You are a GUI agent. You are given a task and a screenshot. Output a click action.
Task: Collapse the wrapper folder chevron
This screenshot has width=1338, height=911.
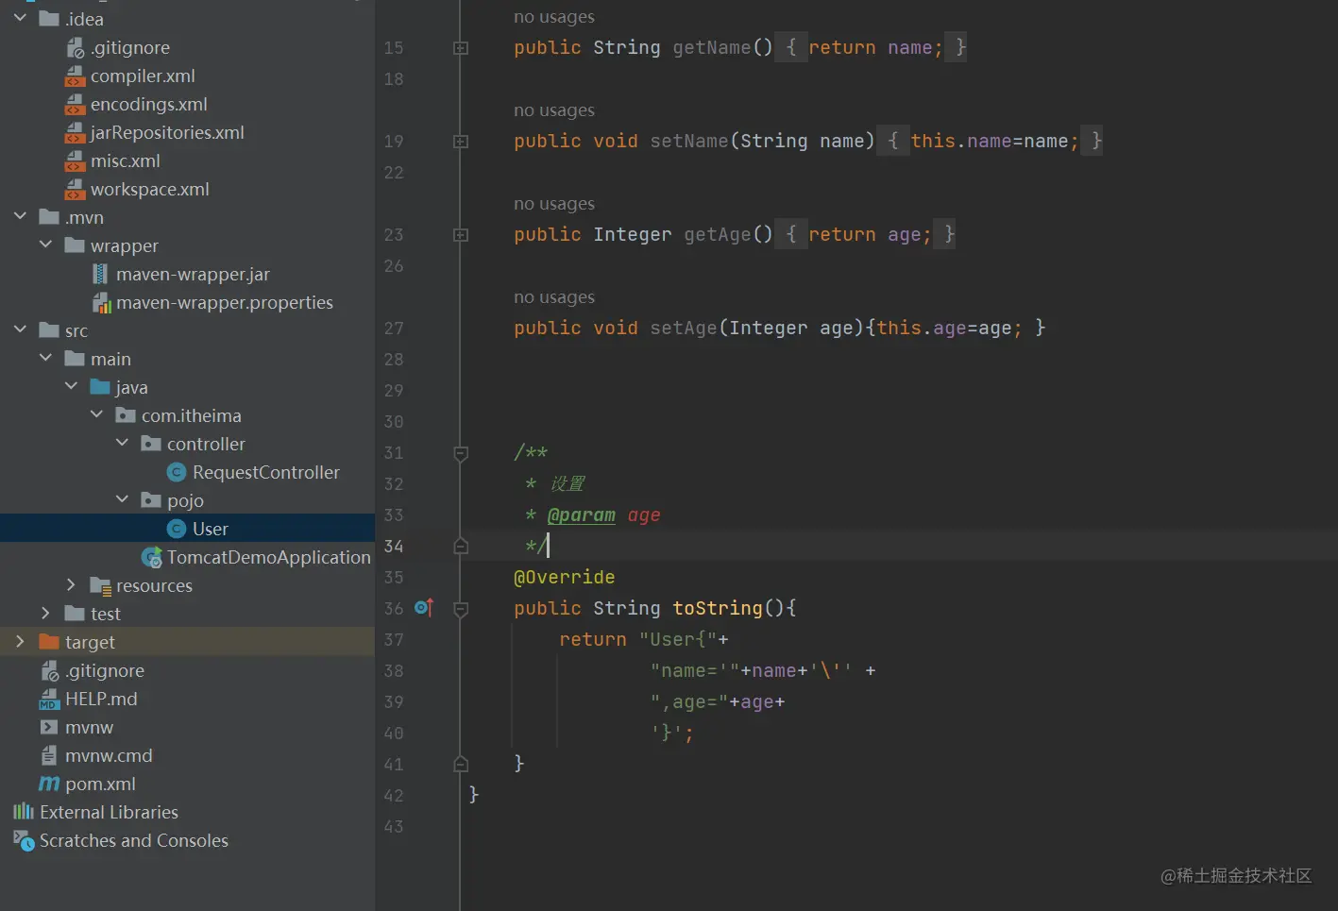(x=45, y=245)
